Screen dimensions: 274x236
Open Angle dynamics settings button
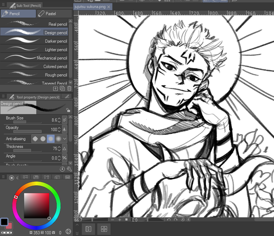click(x=64, y=158)
